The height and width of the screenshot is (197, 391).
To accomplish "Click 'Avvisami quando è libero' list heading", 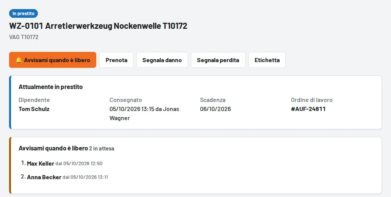I will click(x=53, y=149).
